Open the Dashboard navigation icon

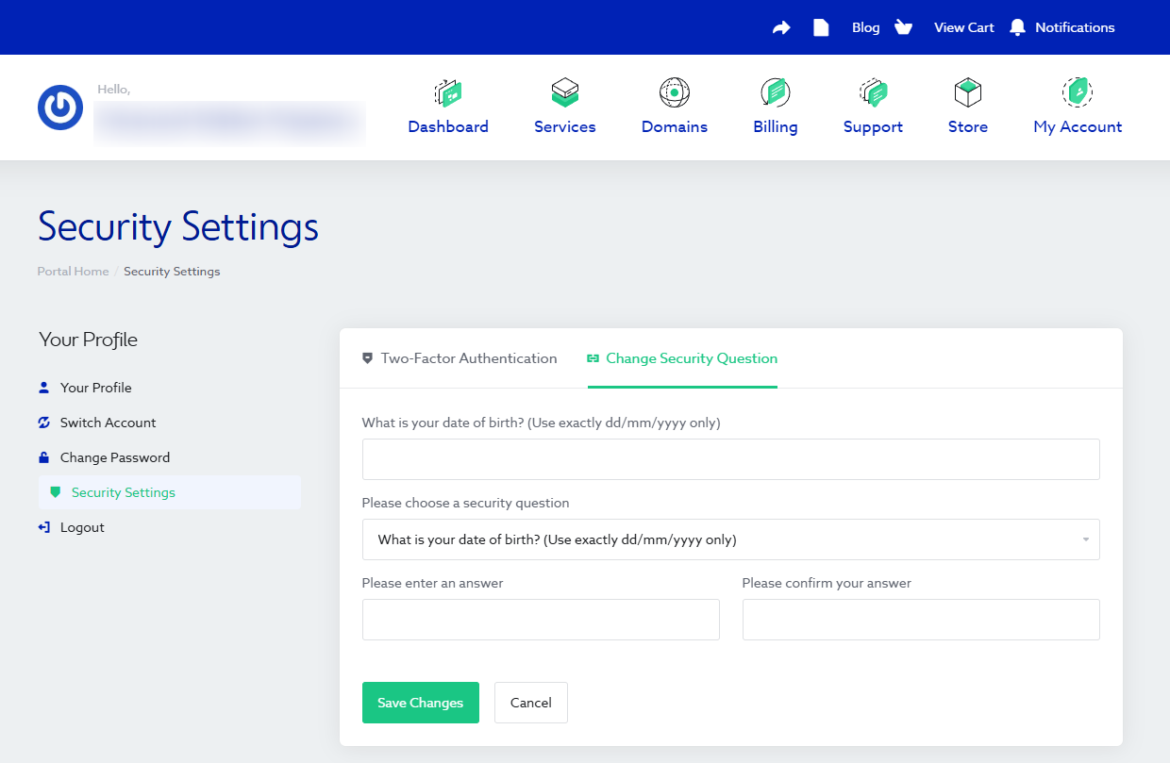point(448,92)
